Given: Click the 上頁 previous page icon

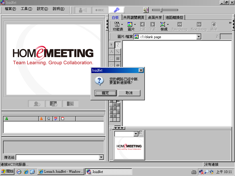Looking at the screenshot, I should click(142, 24).
